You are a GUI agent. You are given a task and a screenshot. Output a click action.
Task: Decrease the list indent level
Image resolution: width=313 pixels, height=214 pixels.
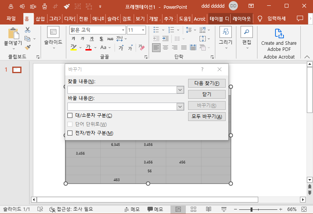[156, 39]
